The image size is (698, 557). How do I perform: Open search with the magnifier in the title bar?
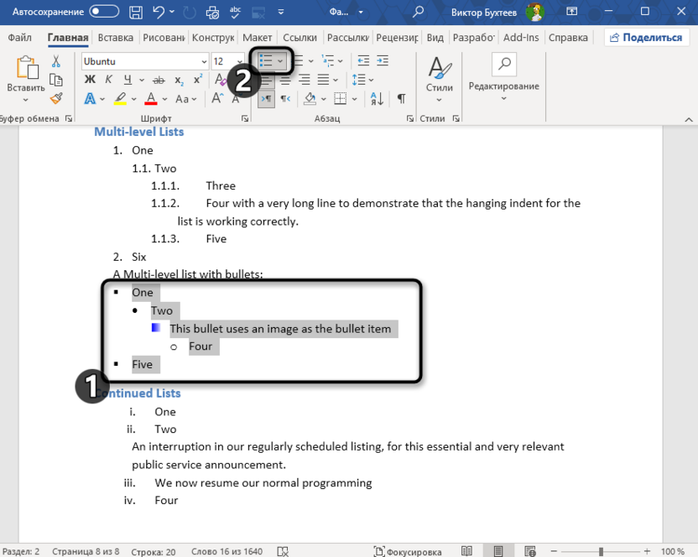pyautogui.click(x=418, y=12)
